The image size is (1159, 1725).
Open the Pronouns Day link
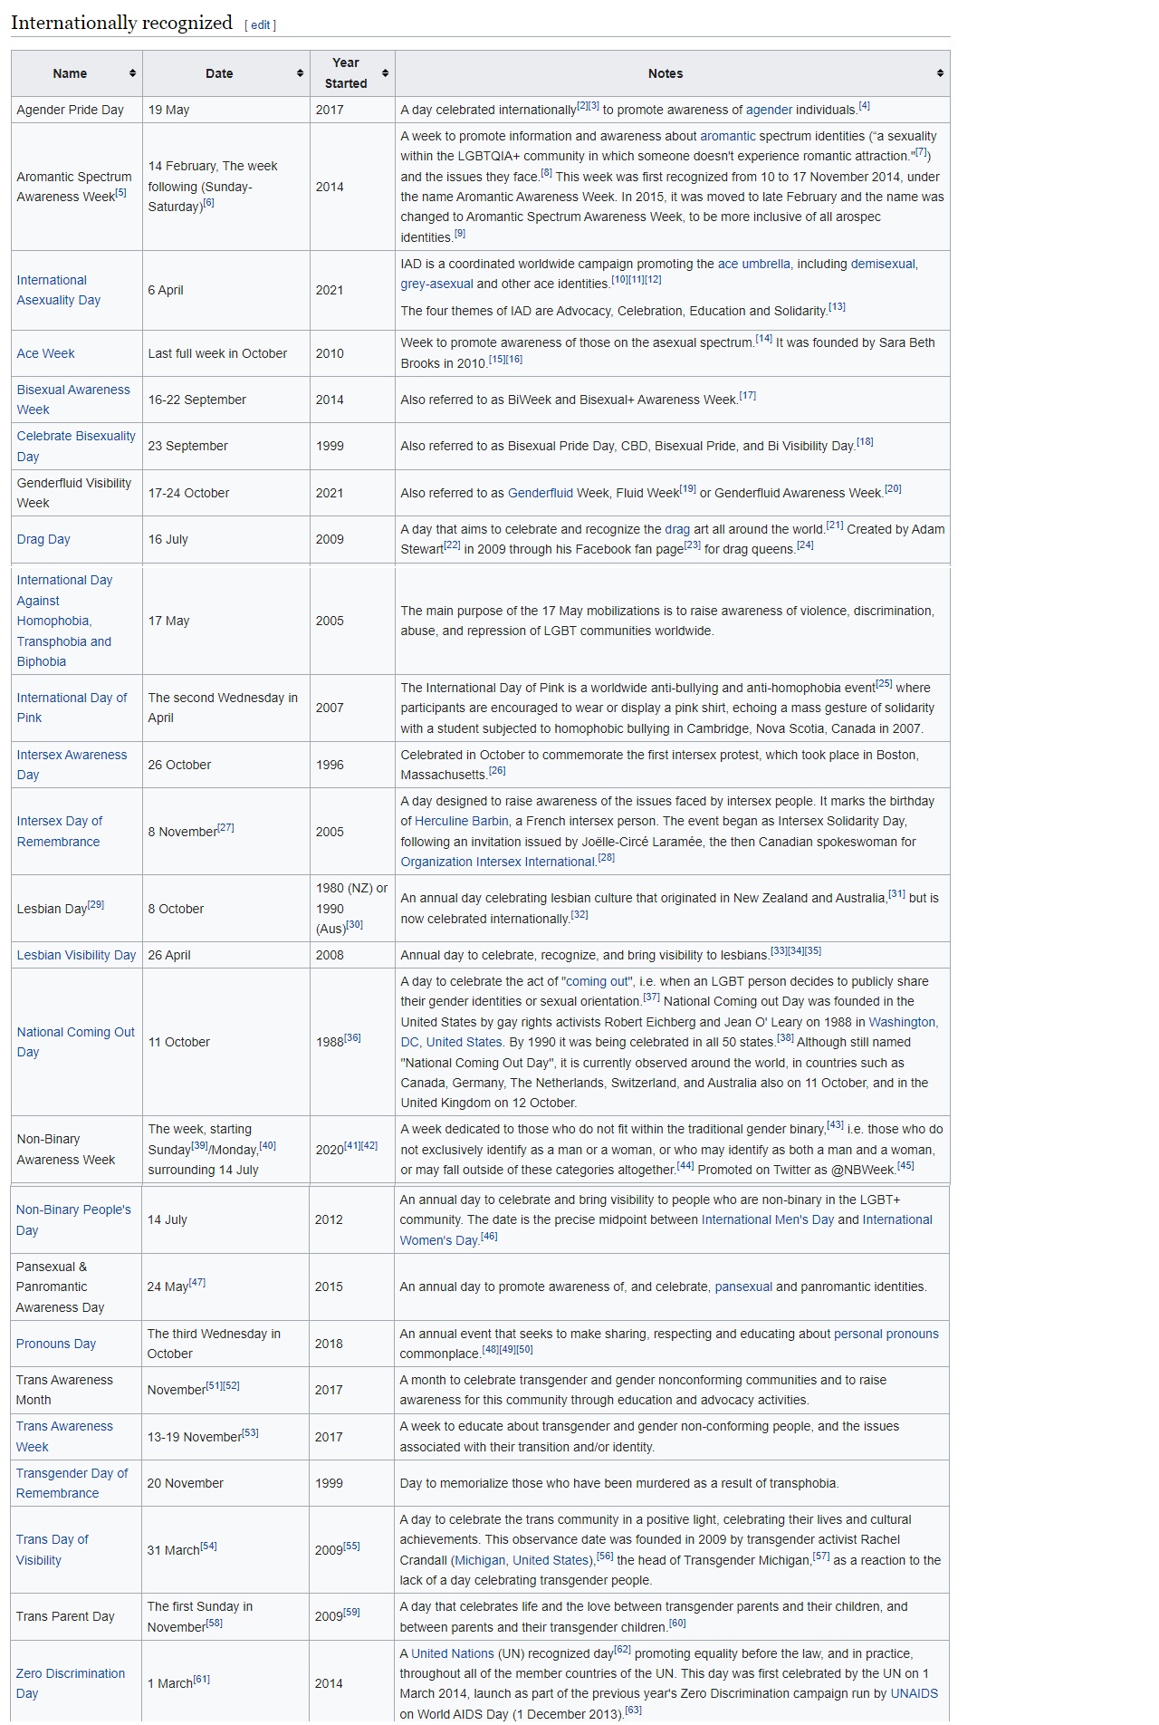tap(55, 1344)
